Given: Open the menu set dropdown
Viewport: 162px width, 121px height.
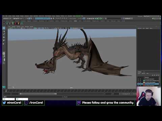Looking at the screenshot, I should click(7, 18).
